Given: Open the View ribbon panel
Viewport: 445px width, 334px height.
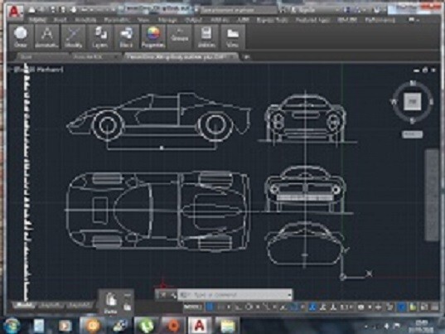Looking at the screenshot, I should tap(232, 36).
